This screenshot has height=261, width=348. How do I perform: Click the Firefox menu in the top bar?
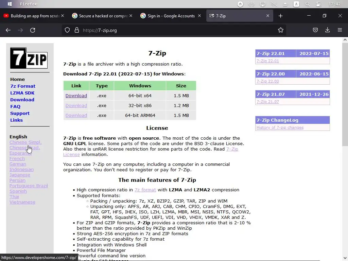(29, 4)
